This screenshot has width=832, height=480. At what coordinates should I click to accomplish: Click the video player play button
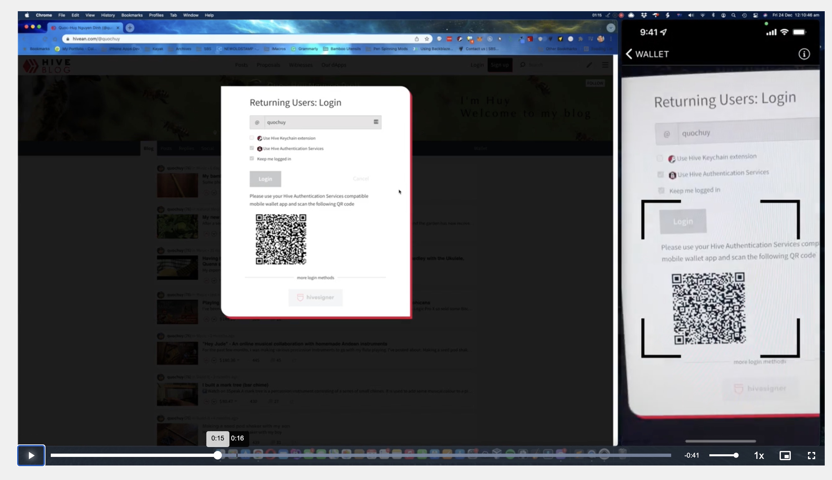31,455
